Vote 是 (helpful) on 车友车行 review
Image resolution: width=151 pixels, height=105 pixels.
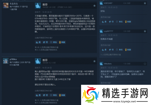(38, 42)
